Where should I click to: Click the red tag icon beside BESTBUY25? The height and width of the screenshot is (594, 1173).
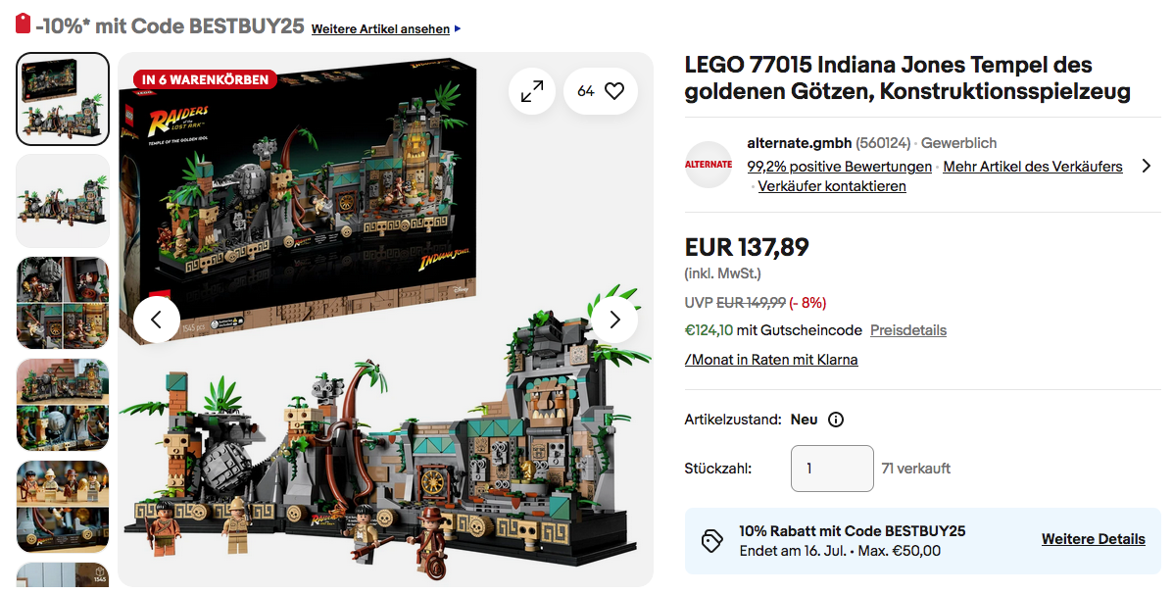point(24,24)
